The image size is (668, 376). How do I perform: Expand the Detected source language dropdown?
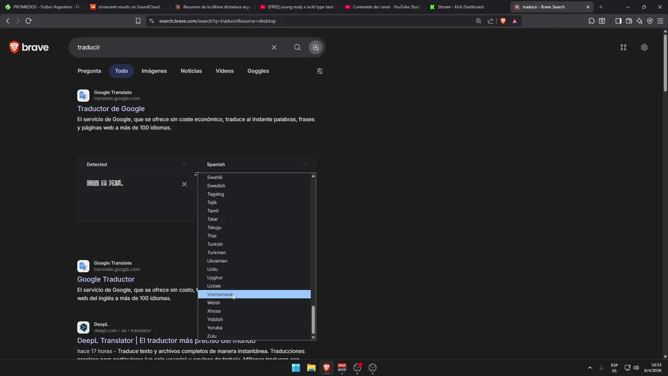[137, 164]
